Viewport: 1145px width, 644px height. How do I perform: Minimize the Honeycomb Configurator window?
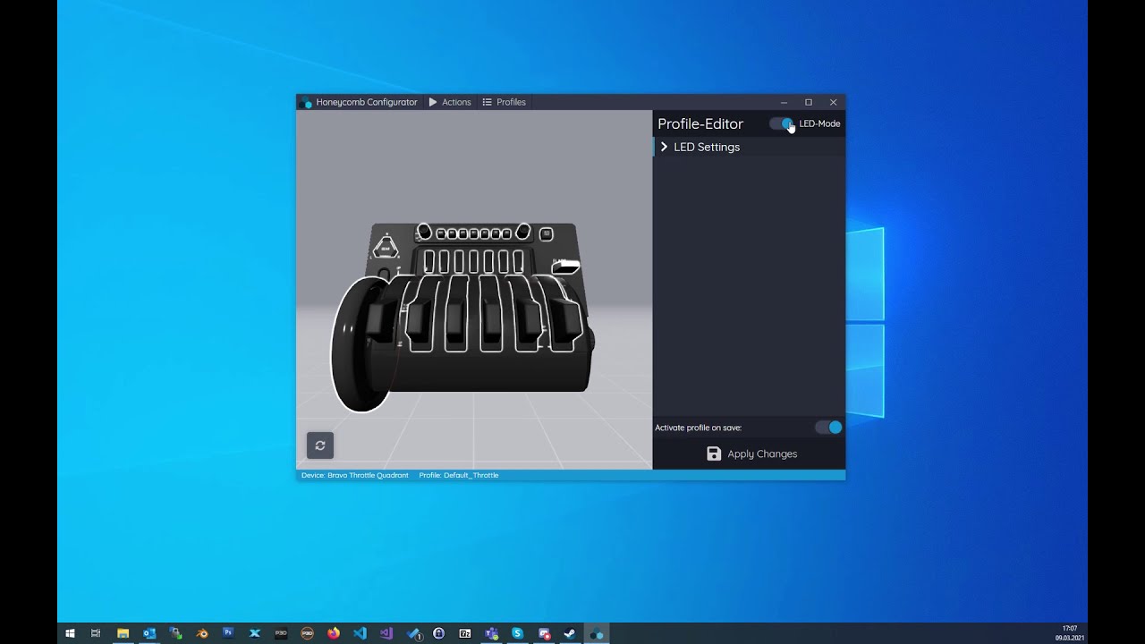pyautogui.click(x=784, y=102)
